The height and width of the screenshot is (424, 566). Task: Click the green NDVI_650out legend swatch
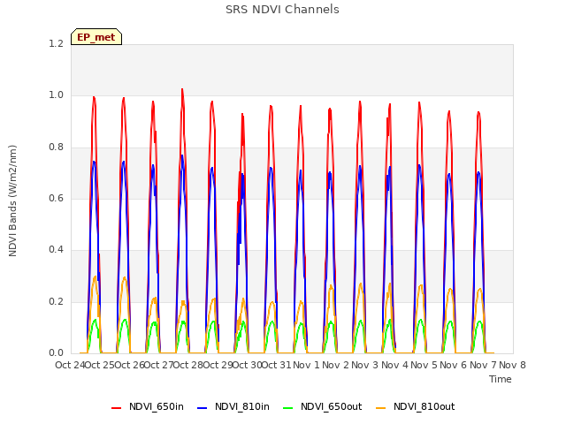pyautogui.click(x=287, y=408)
